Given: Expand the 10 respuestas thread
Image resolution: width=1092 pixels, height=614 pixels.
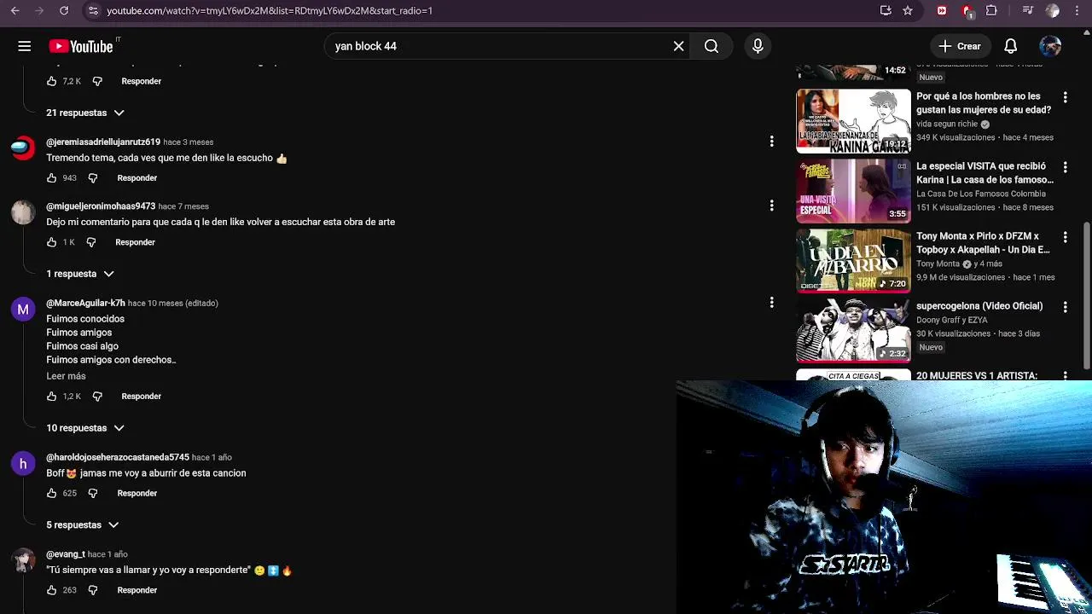Looking at the screenshot, I should pyautogui.click(x=85, y=428).
